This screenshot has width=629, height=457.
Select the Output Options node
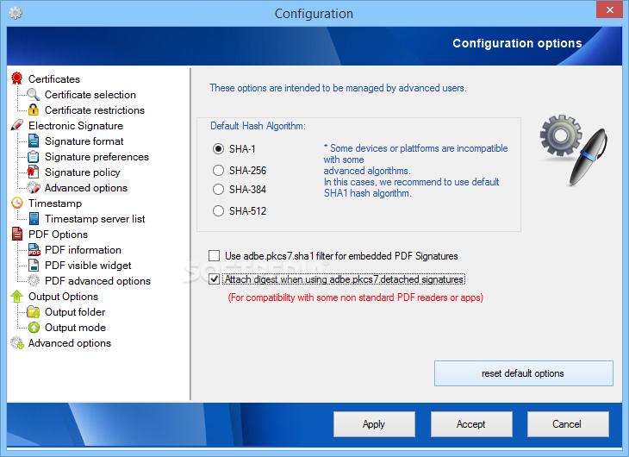pos(64,297)
